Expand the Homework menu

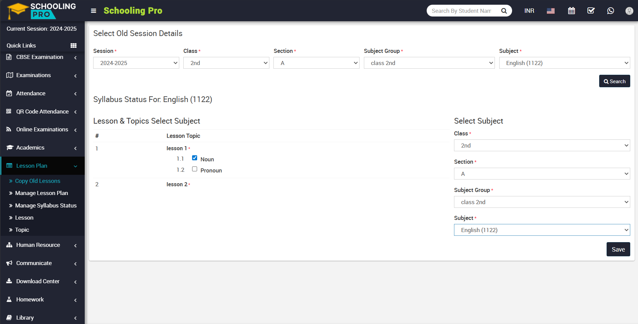tap(75, 300)
